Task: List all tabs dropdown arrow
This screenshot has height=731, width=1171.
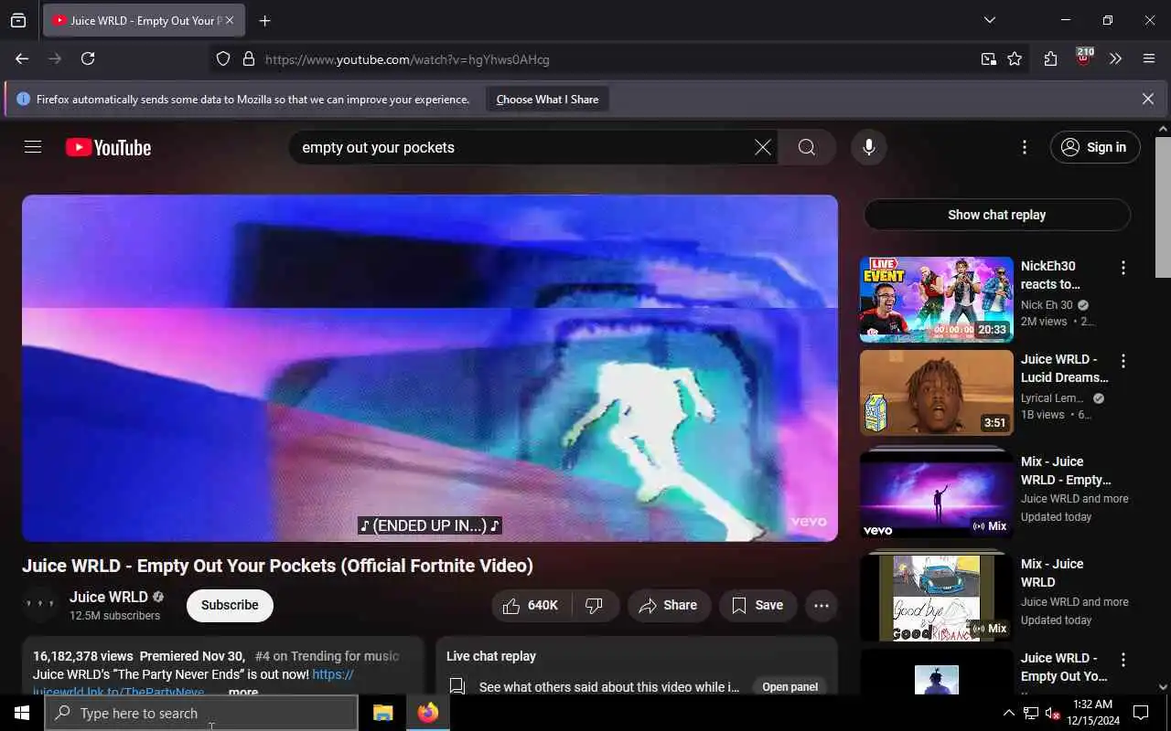Action: pyautogui.click(x=990, y=20)
